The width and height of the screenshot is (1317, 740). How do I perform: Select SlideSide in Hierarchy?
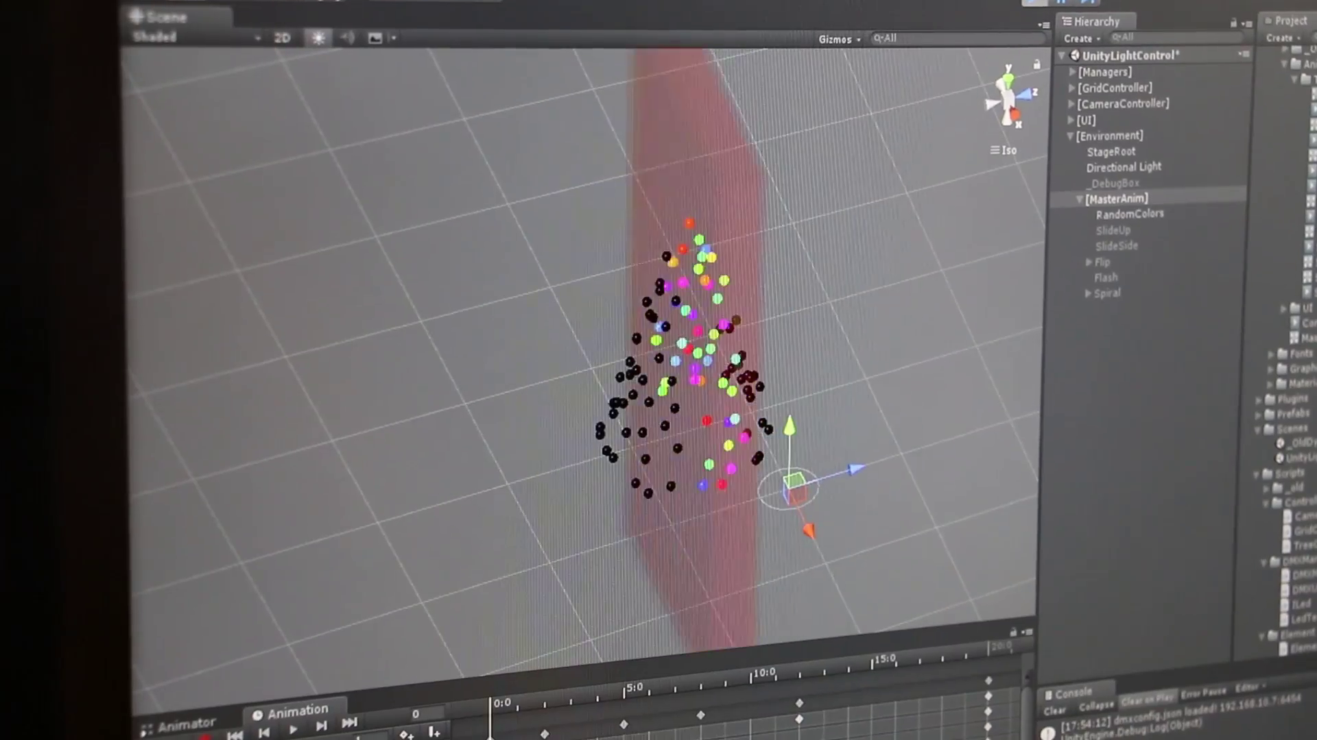point(1116,246)
